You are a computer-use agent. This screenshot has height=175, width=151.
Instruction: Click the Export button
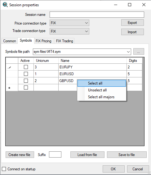[x=132, y=23]
